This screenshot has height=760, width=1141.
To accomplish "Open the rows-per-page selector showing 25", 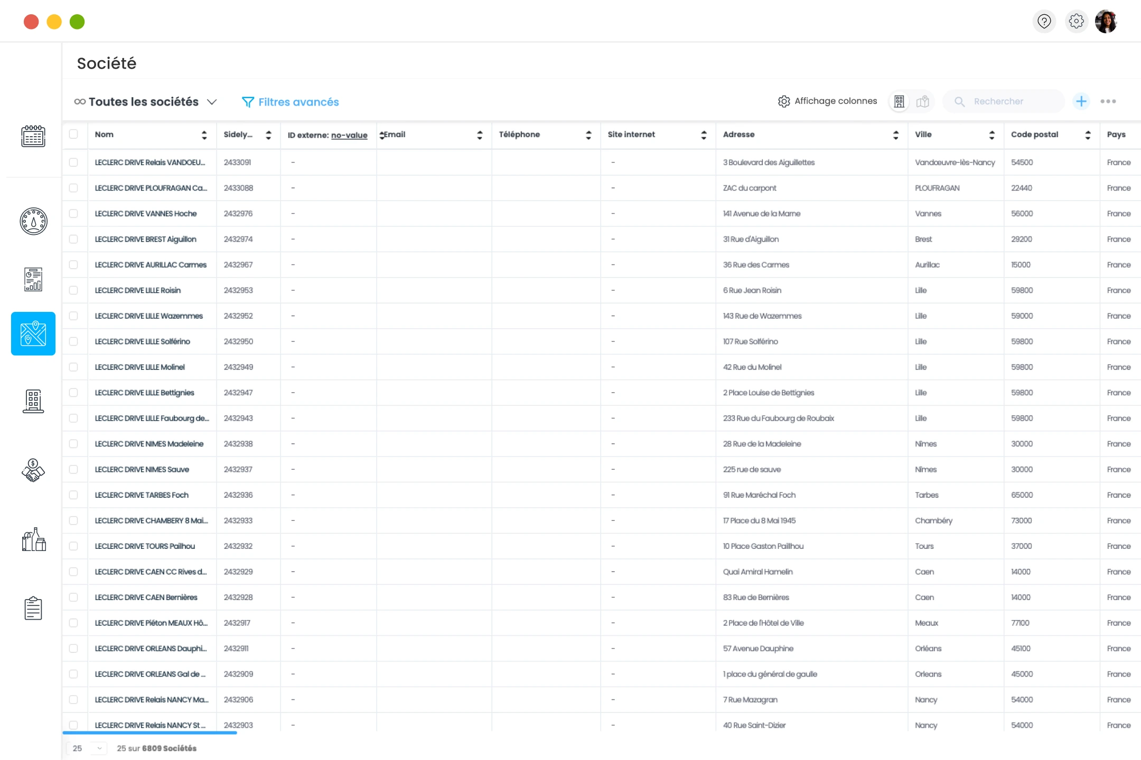I will (86, 748).
